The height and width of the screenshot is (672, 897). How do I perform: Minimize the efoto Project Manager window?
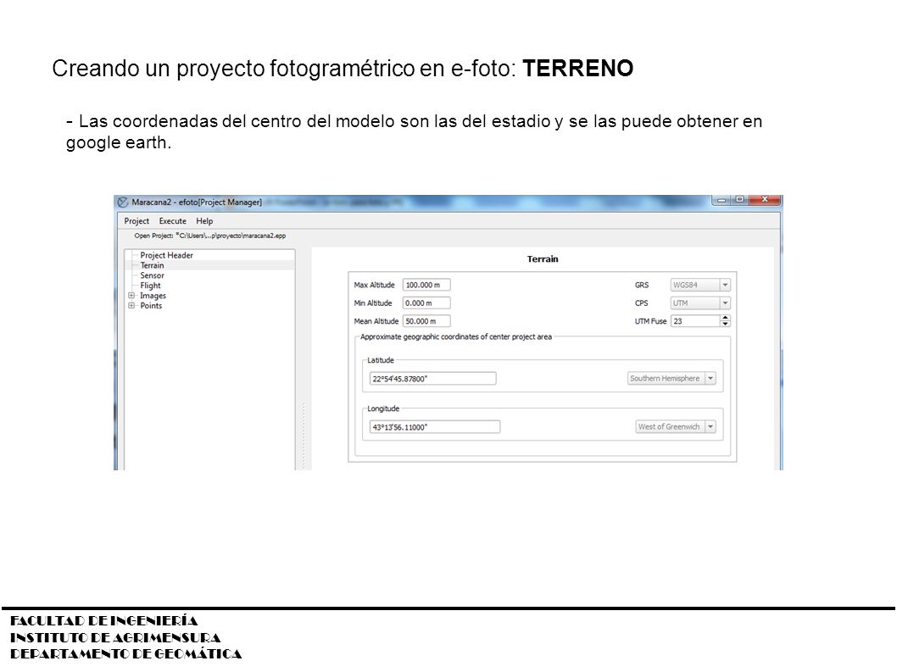pyautogui.click(x=721, y=200)
